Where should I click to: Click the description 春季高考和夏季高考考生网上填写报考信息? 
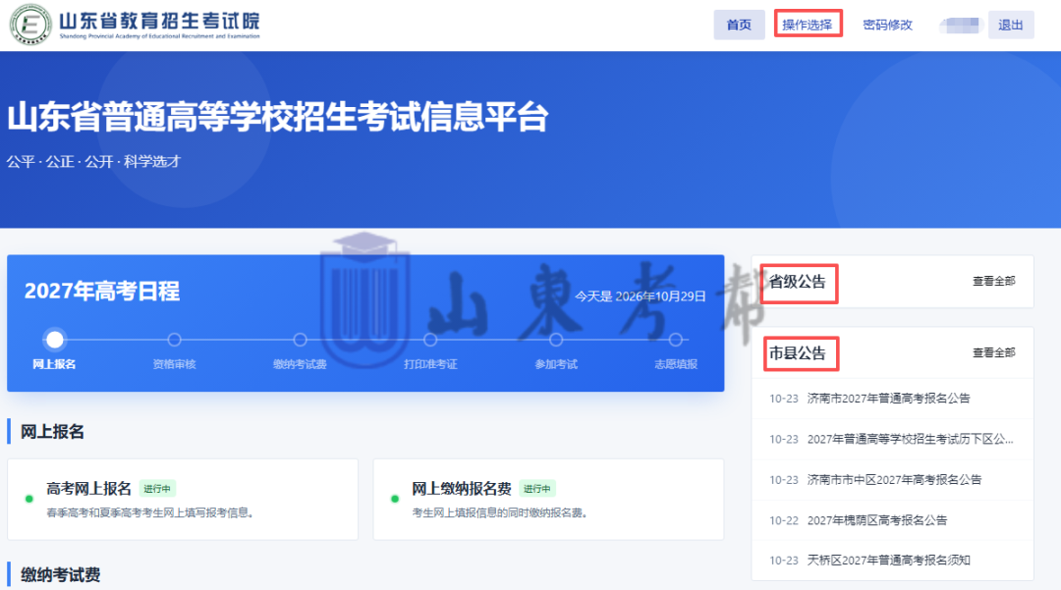[x=150, y=513]
